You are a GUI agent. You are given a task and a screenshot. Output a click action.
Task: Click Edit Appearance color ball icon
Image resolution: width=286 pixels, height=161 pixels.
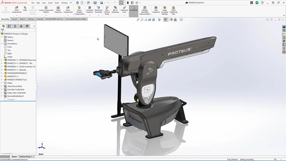click(x=171, y=20)
